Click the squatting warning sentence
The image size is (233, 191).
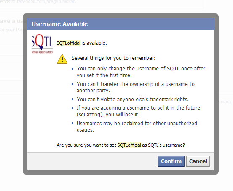coord(138,111)
